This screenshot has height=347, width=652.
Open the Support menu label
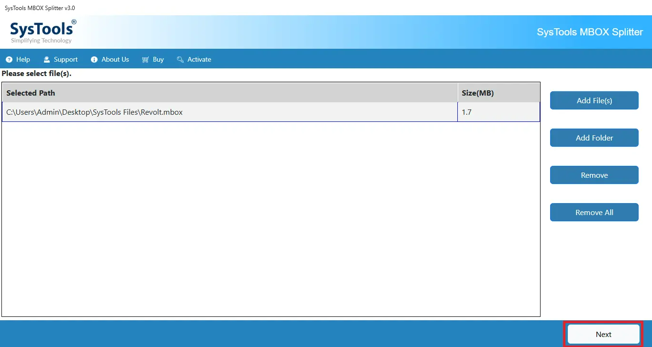[x=66, y=60]
